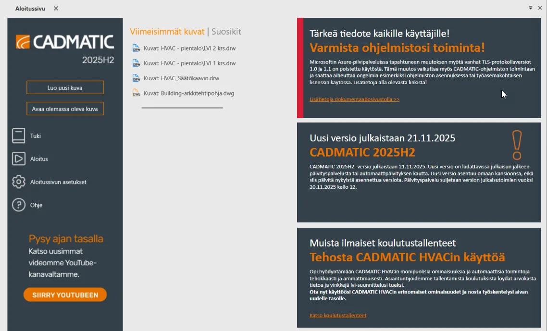This screenshot has height=331, width=547.
Task: Open Lisätietoja dokumentaatiosivustolla link
Action: [354, 99]
